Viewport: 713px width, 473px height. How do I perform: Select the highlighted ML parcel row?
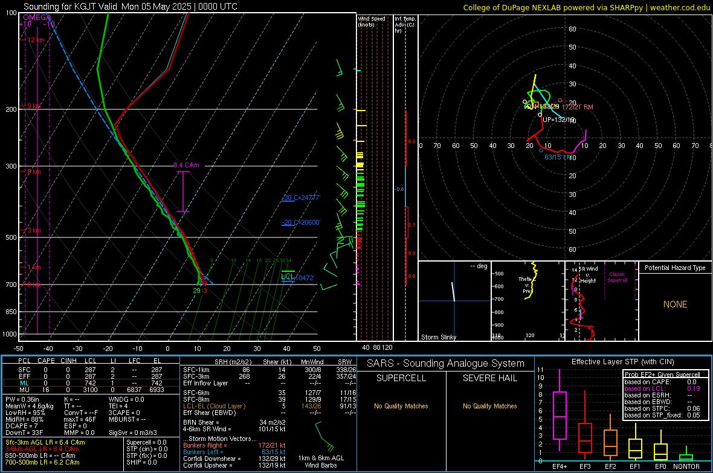90,383
